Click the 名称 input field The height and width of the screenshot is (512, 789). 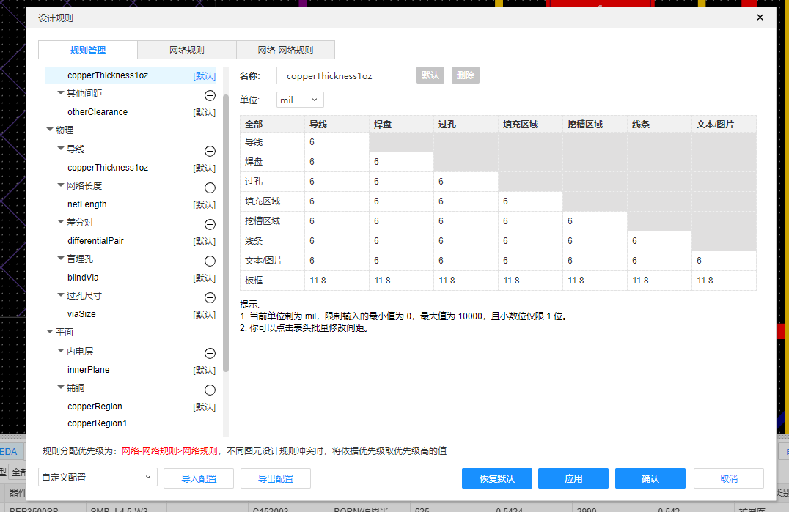(335, 75)
